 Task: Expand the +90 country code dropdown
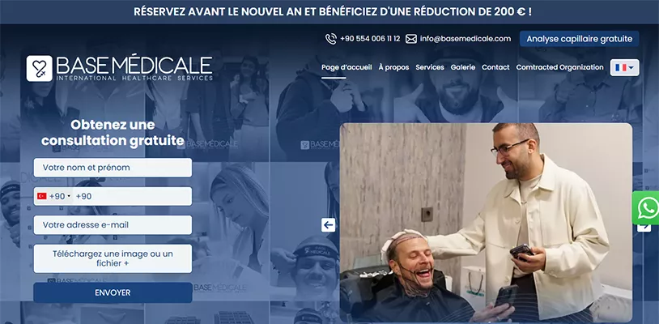[54, 196]
